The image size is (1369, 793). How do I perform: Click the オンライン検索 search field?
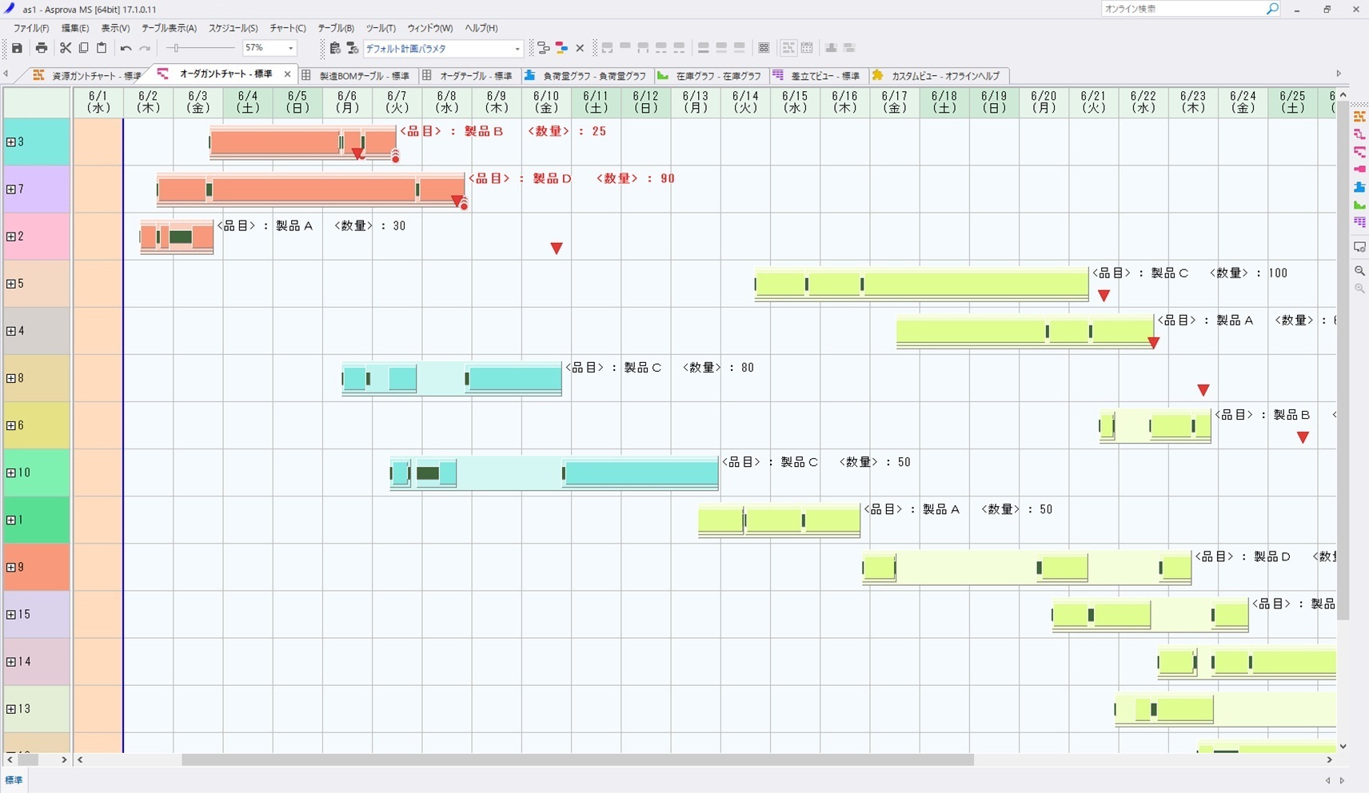coord(1182,9)
